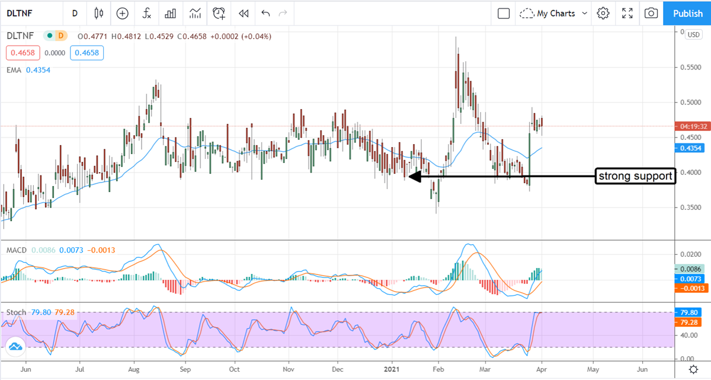
Task: Click the blue Publish button
Action: pos(687,13)
